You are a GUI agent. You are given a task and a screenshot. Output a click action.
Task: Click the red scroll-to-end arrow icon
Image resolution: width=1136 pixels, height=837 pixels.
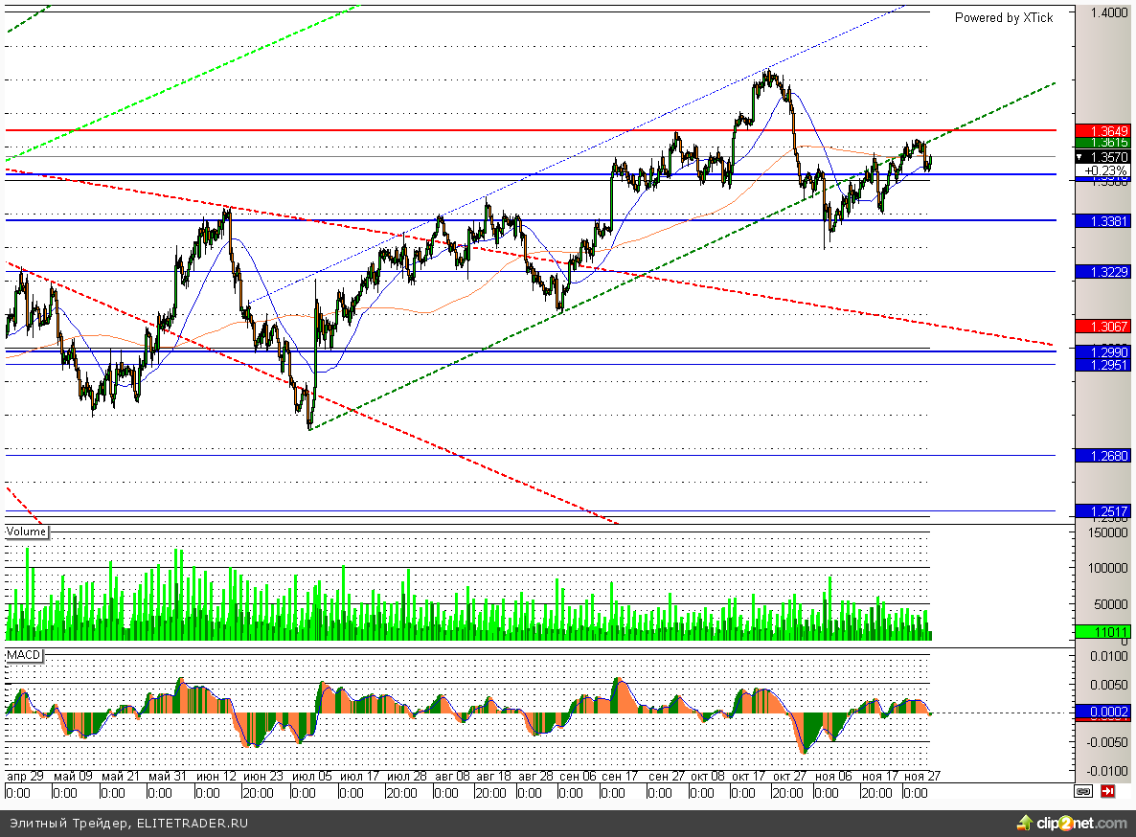pos(1107,791)
